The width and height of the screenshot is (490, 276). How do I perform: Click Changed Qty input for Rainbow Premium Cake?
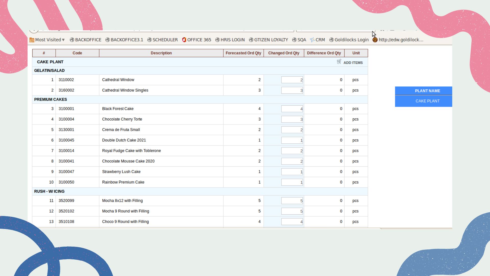coord(292,182)
